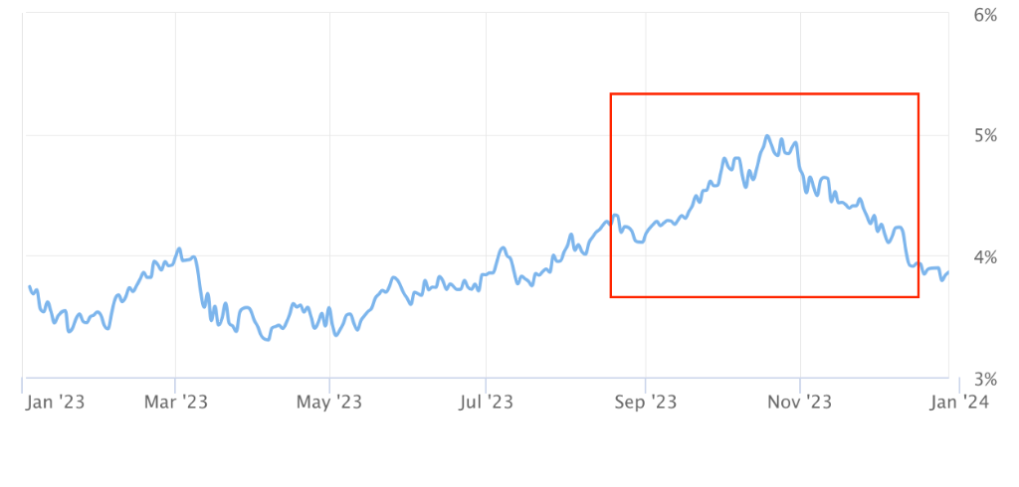1019x487 pixels.
Task: Click the May '23 date label
Action: click(x=328, y=403)
